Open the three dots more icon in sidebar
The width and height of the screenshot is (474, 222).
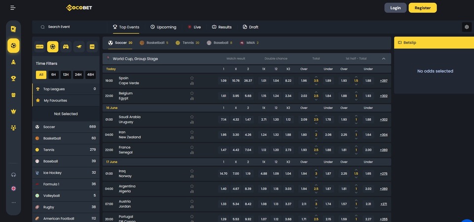pyautogui.click(x=13, y=203)
